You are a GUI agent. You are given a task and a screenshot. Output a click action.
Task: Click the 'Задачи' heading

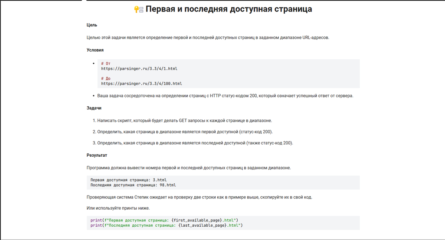click(x=94, y=108)
